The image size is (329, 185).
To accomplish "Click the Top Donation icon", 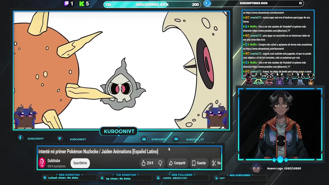I will pos(102,178).
